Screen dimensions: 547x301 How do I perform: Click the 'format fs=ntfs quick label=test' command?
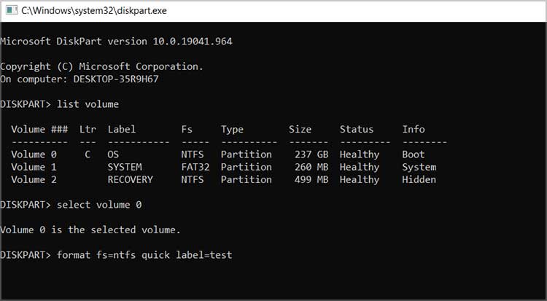144,254
